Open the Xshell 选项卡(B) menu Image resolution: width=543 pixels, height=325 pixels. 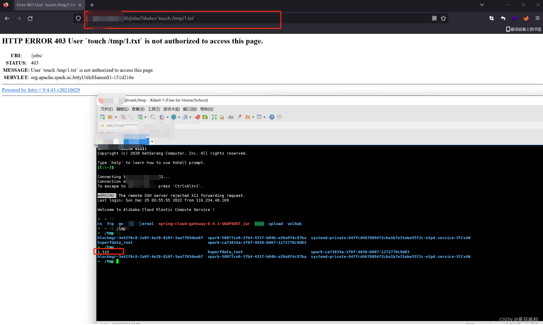point(171,109)
